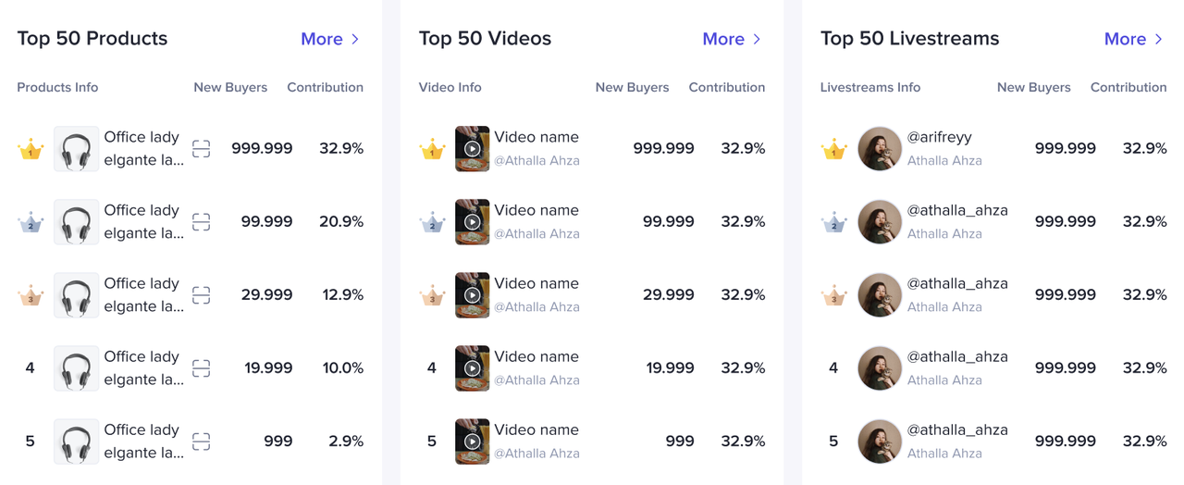Expand Top 50 Videos via More
1184x485 pixels.
[x=732, y=39]
